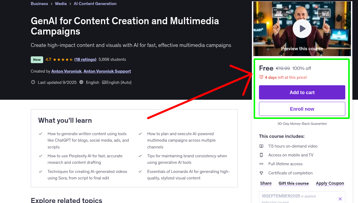Screen dimensions: 358x203
Task: Click the certificate trophy icon
Action: (x=261, y=173)
